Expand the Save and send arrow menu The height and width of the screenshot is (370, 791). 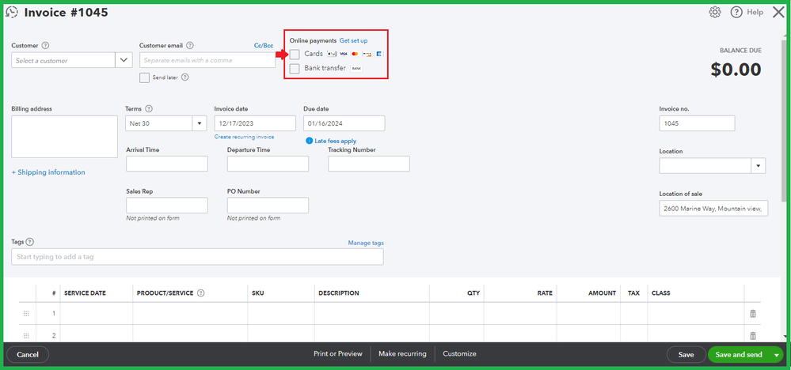(x=777, y=355)
